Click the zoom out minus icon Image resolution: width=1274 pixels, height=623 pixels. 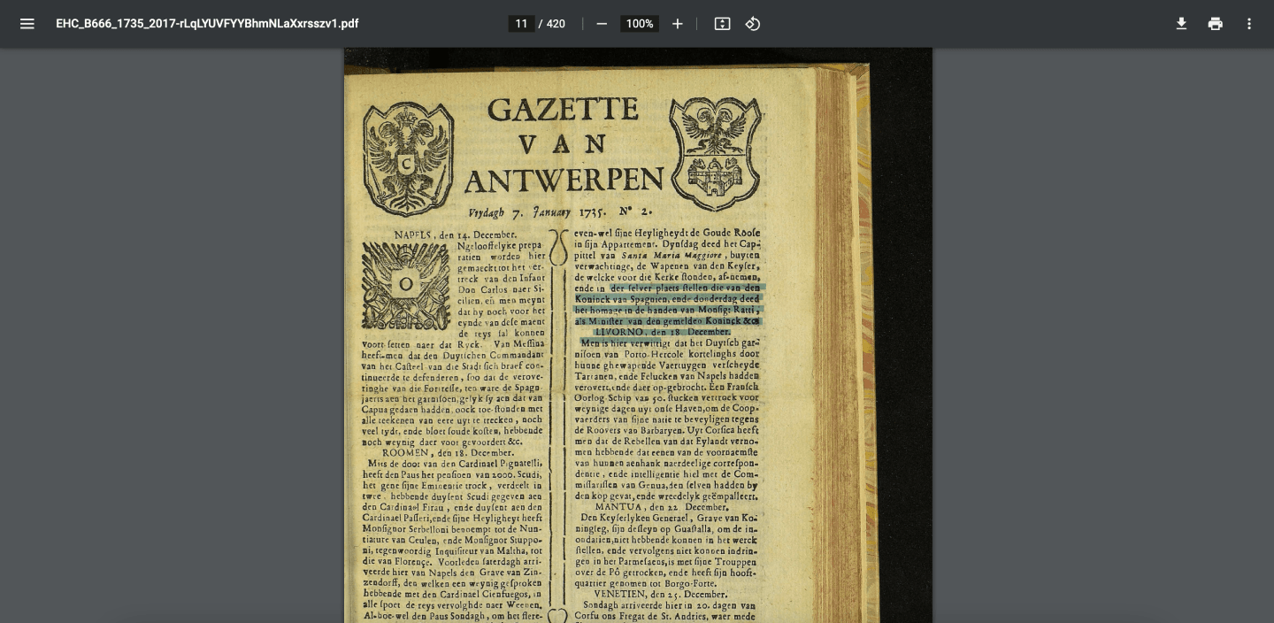click(x=602, y=24)
